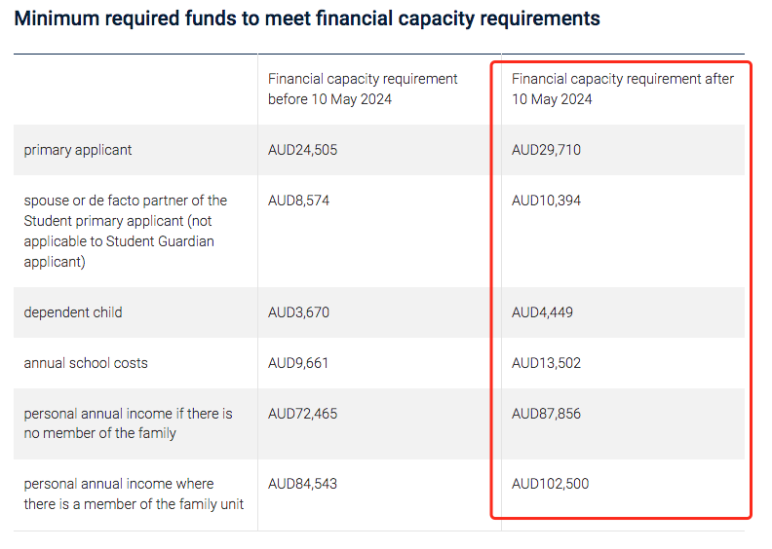
Task: Click the AUD10,394 value
Action: 546,201
